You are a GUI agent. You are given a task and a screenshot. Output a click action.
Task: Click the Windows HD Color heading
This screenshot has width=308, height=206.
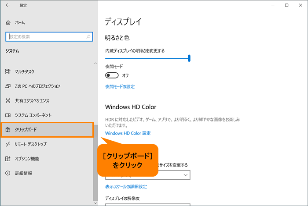(131, 107)
